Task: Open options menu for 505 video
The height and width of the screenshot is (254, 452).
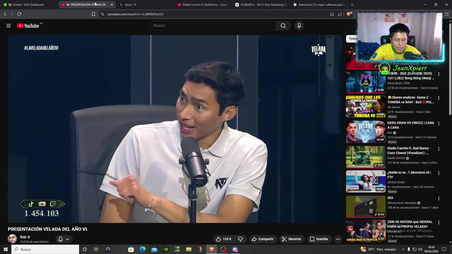Action: [439, 199]
